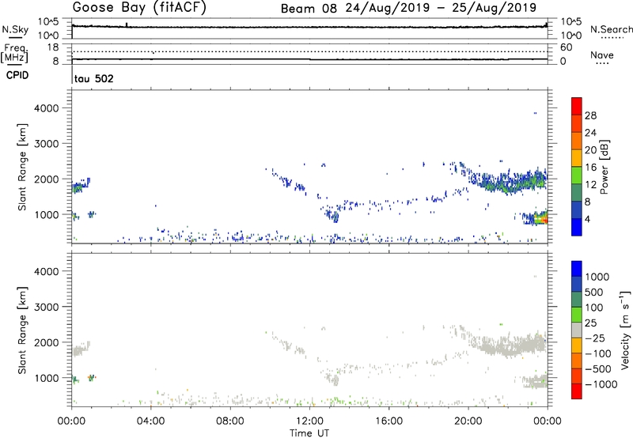The height and width of the screenshot is (438, 633).
Task: Click the 'Time UT' x-axis label
Action: (x=309, y=433)
